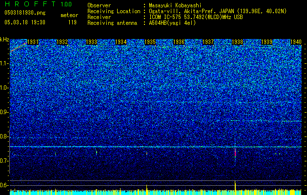Click the 1940 time marker

click(296, 42)
